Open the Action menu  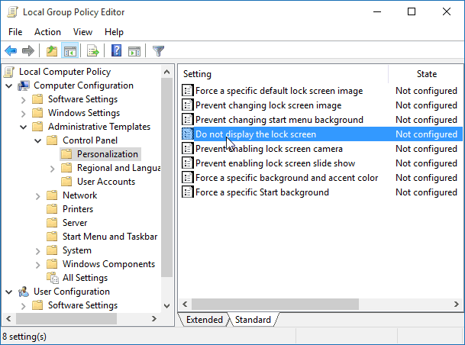click(47, 32)
